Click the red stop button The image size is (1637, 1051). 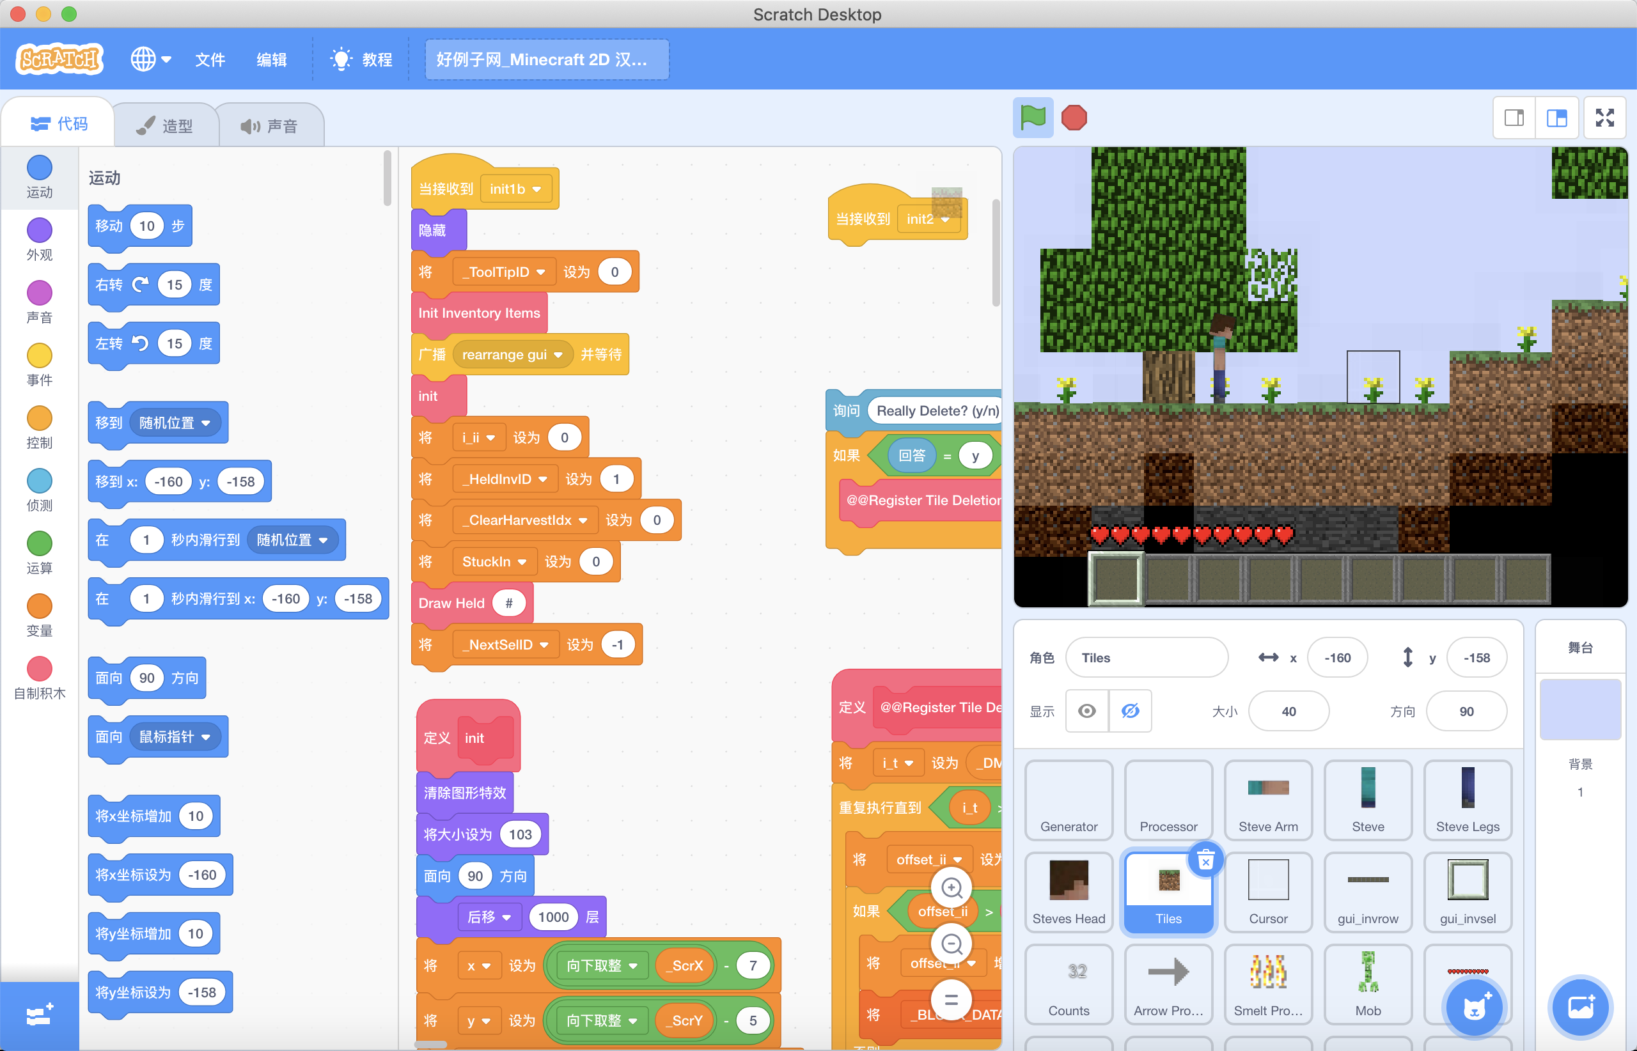pos(1074,118)
